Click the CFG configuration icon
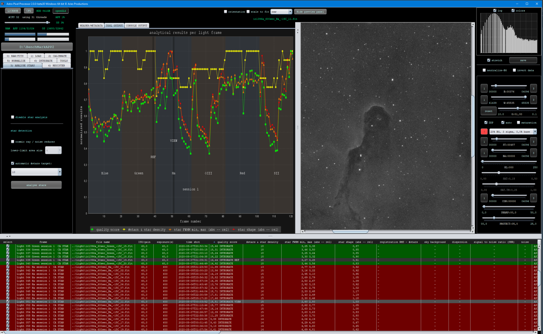Viewport: 543px width, 334px height. click(x=29, y=11)
